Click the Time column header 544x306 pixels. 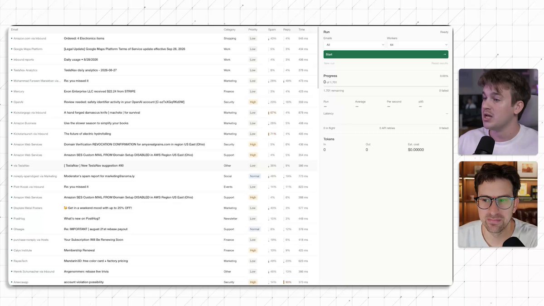301,29
